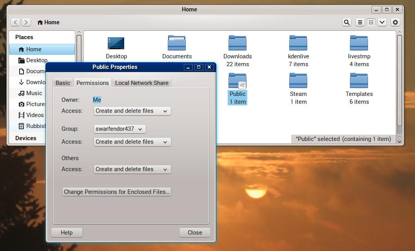Click Change Permissions for Enclosed Files button
Image resolution: width=415 pixels, height=251 pixels.
point(116,192)
